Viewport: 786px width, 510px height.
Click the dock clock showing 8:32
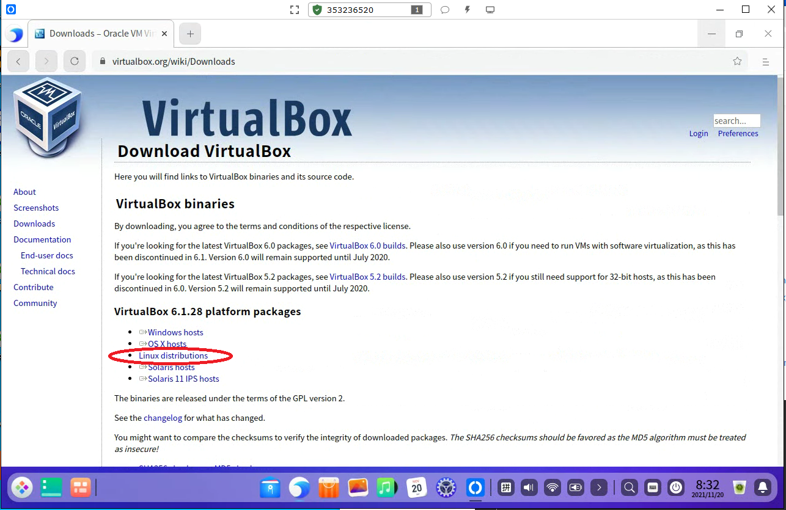pos(708,487)
